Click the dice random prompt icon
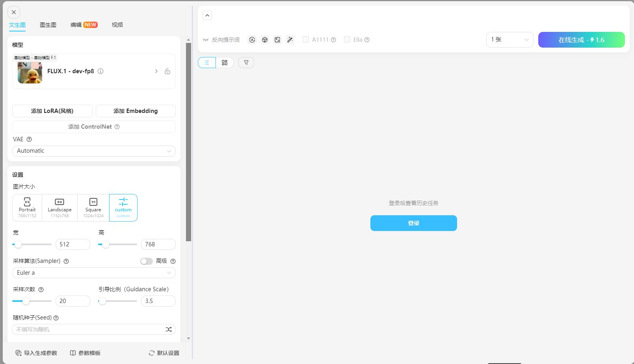 pos(265,40)
